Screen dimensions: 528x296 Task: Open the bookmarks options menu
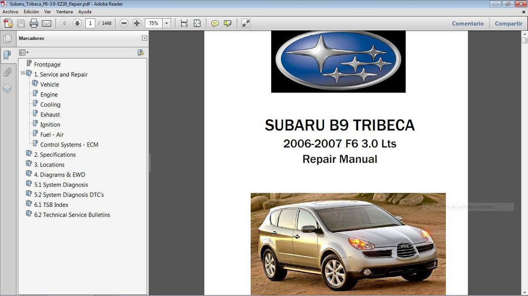point(23,52)
